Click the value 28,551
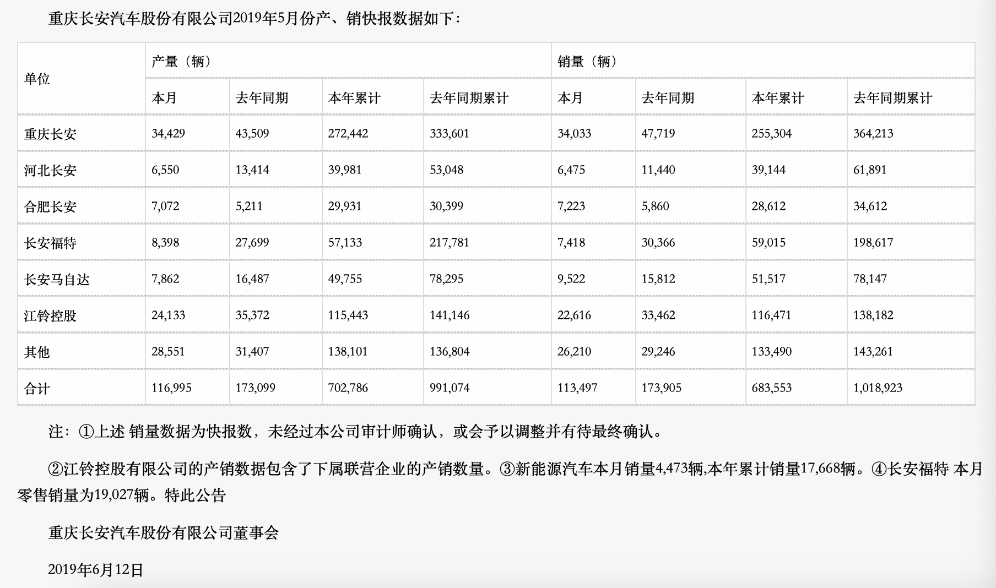Screen dimensions: 996x588 point(169,351)
